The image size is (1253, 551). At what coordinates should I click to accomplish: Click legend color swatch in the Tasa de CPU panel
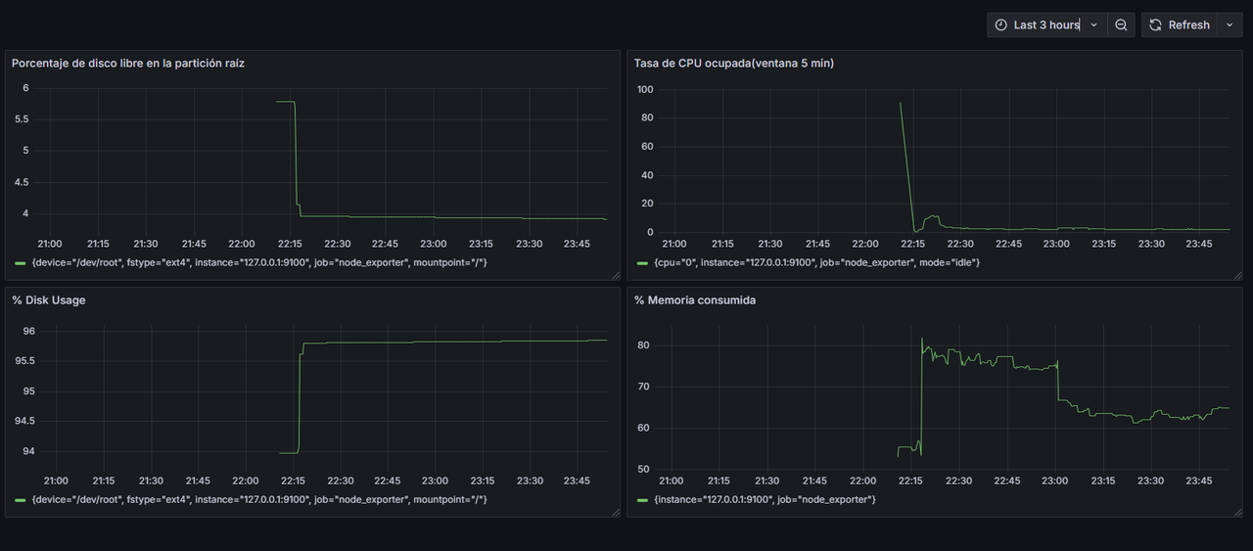click(643, 262)
